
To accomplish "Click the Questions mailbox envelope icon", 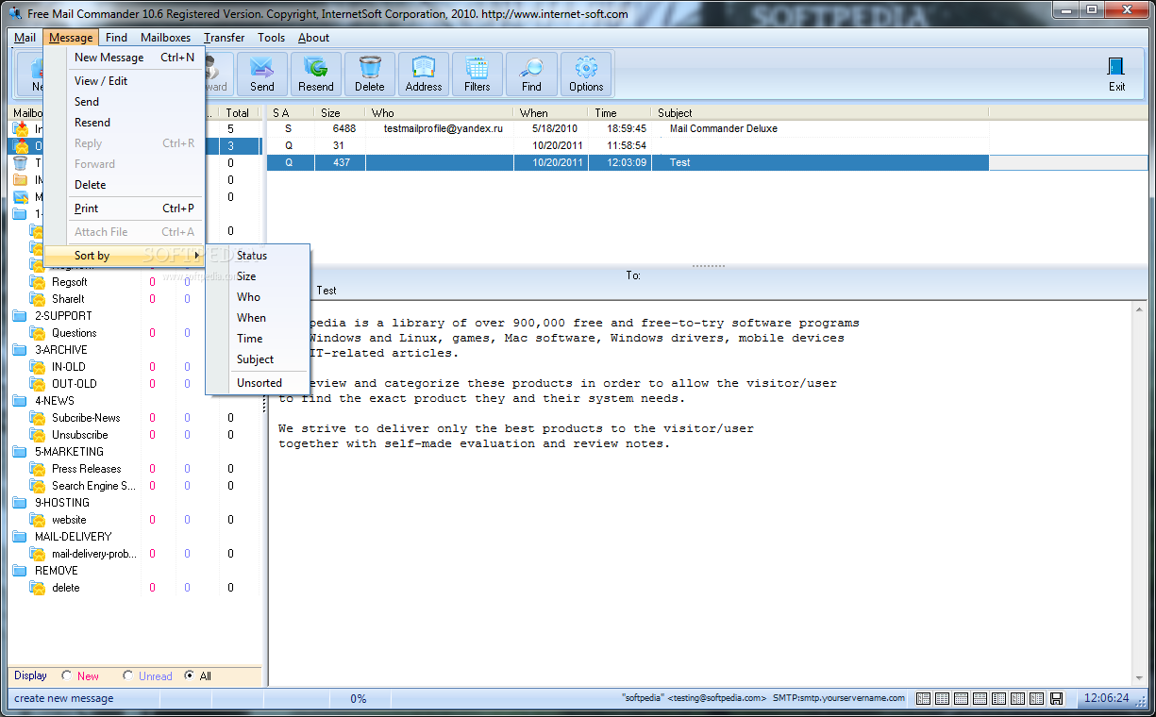I will coord(37,333).
